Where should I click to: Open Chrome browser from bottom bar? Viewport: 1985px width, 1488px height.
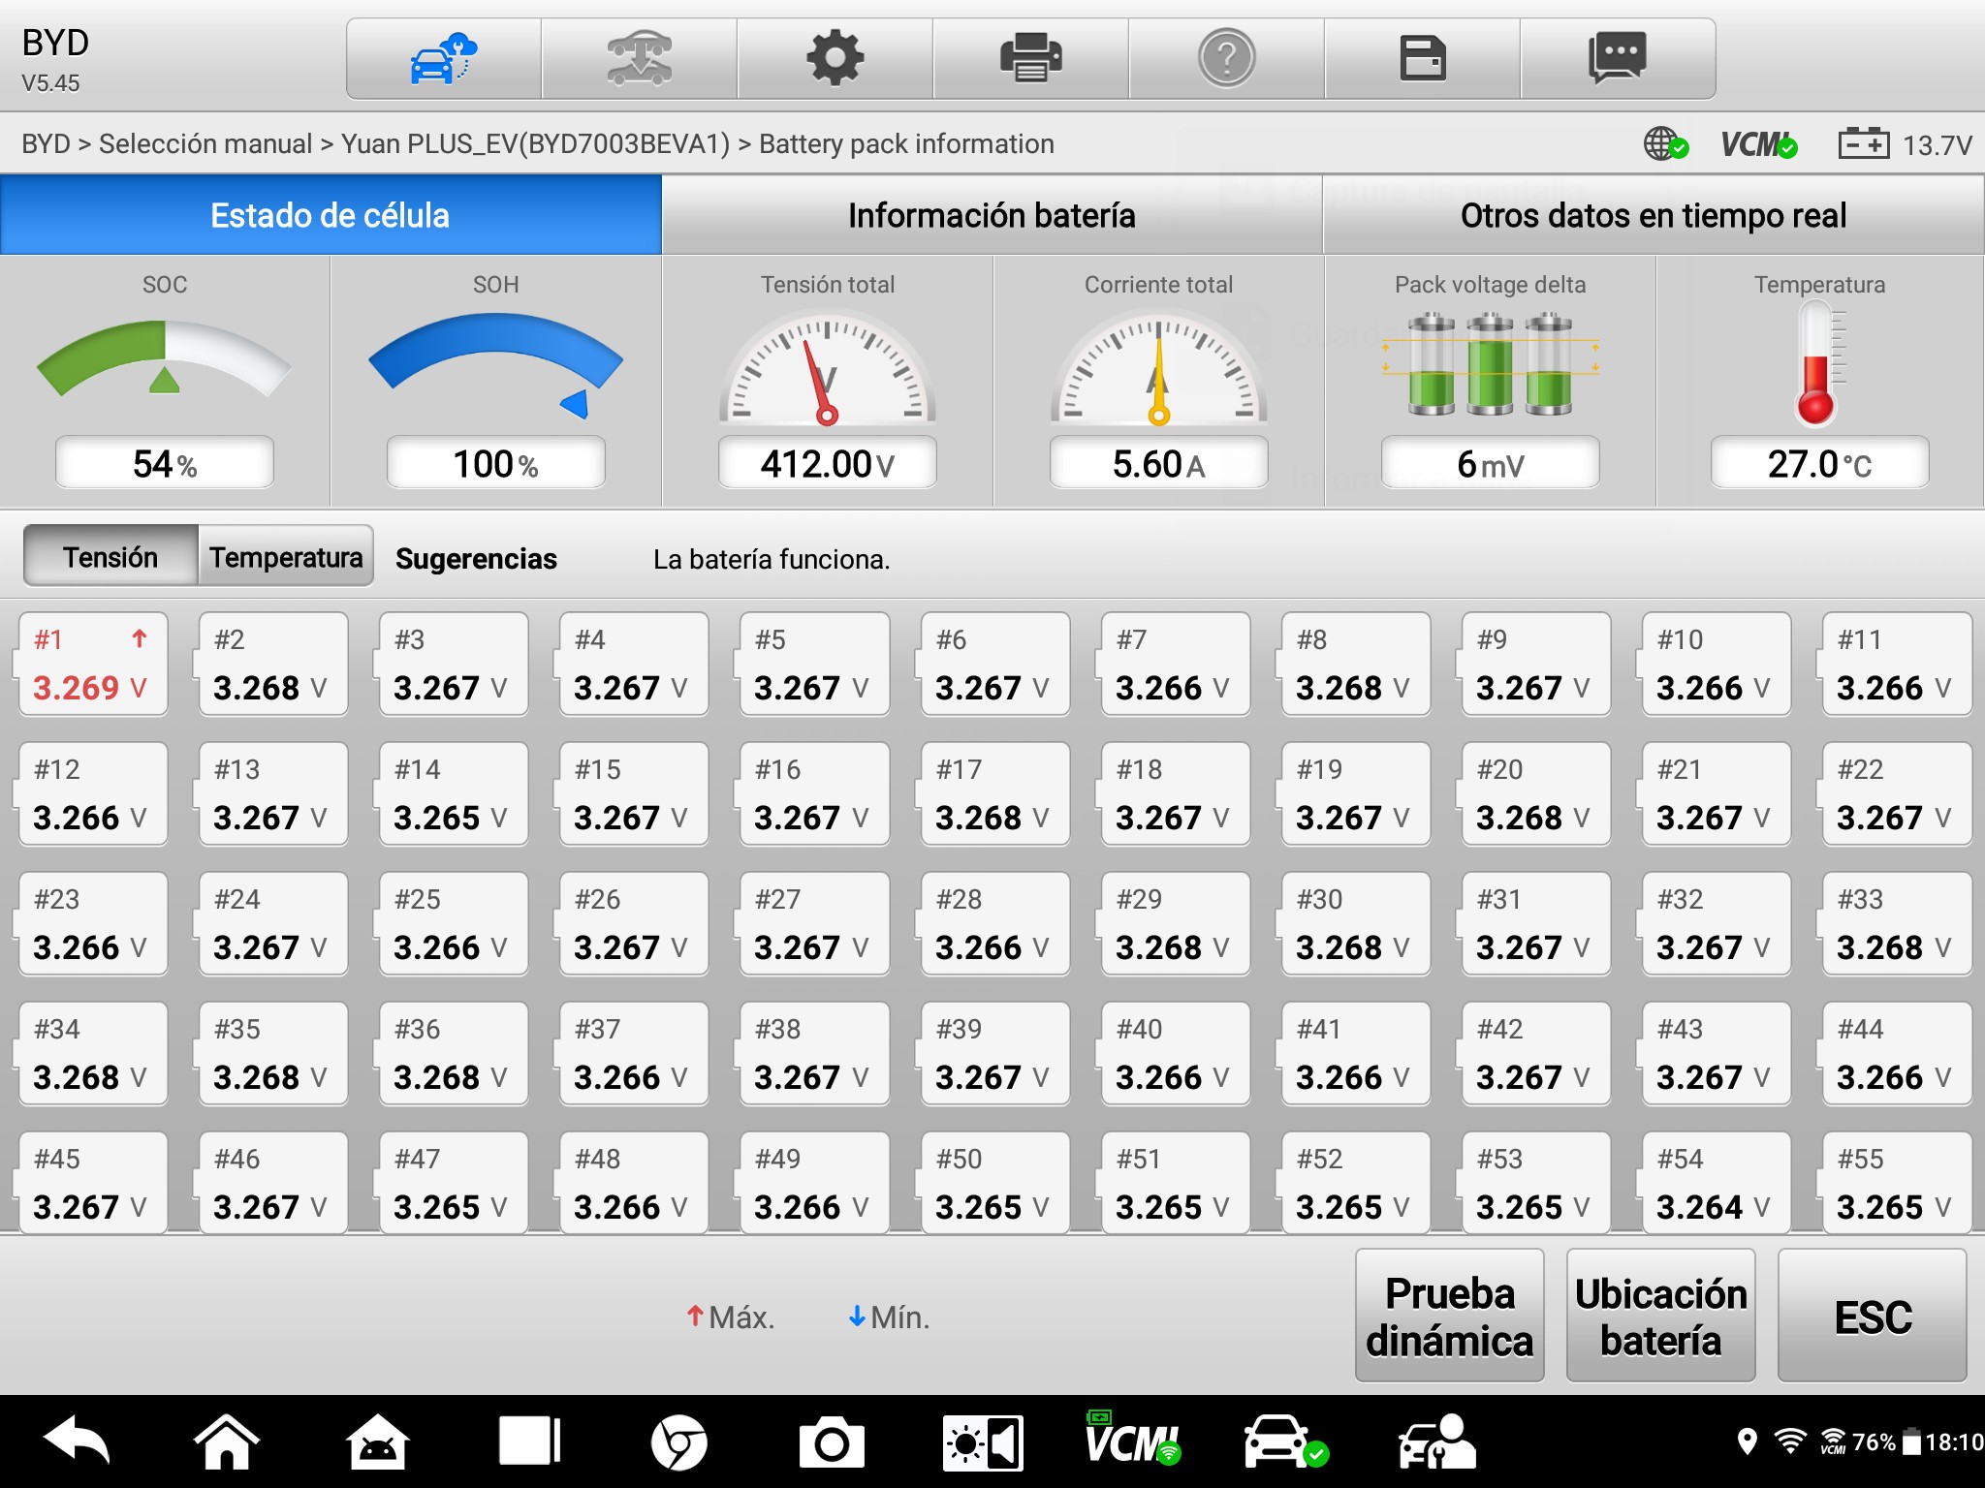678,1443
